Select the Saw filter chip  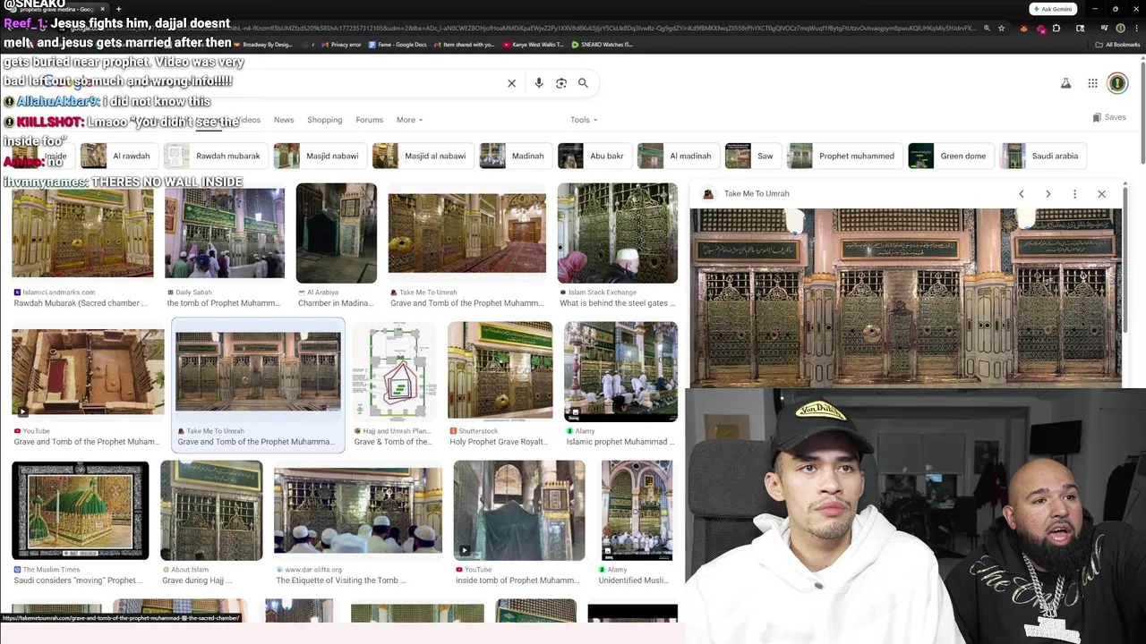tap(752, 156)
